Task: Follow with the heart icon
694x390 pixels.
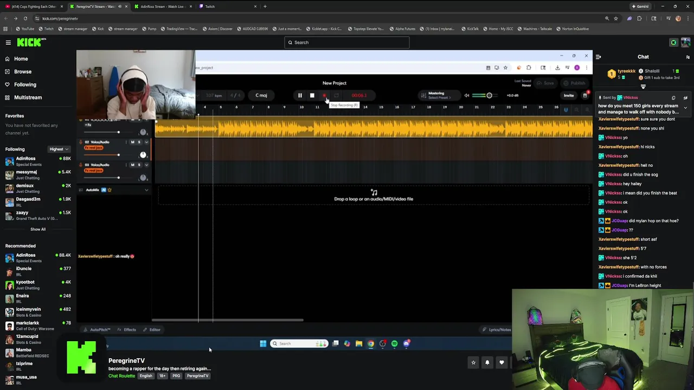Action: [502, 362]
